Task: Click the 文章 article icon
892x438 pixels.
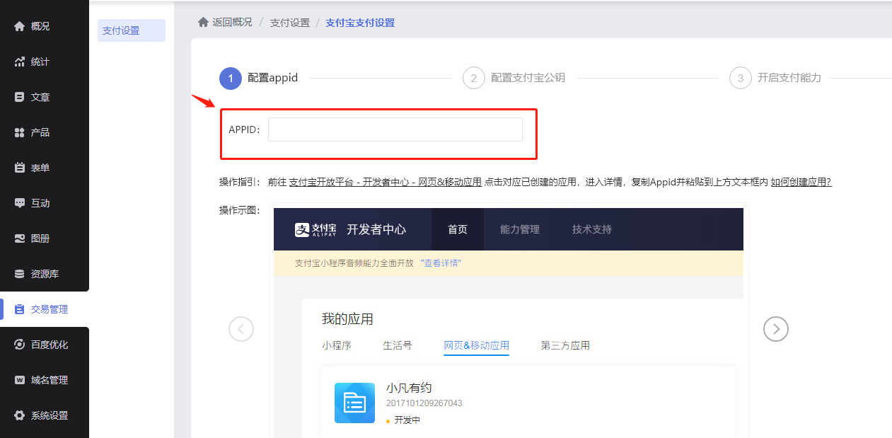Action: (19, 97)
